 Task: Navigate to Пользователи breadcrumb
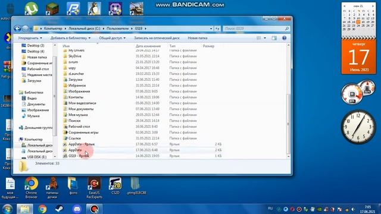[117, 29]
